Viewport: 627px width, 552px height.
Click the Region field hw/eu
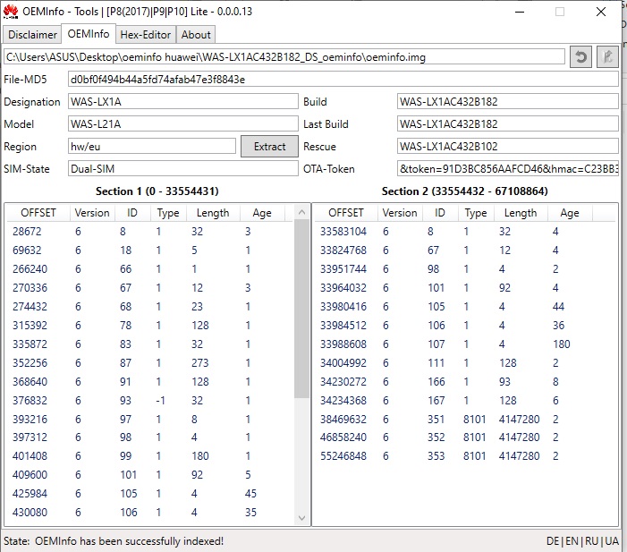152,147
